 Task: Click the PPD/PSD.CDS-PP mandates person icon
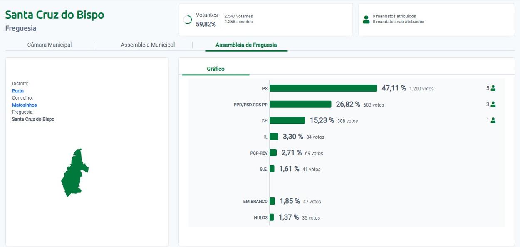(493, 104)
